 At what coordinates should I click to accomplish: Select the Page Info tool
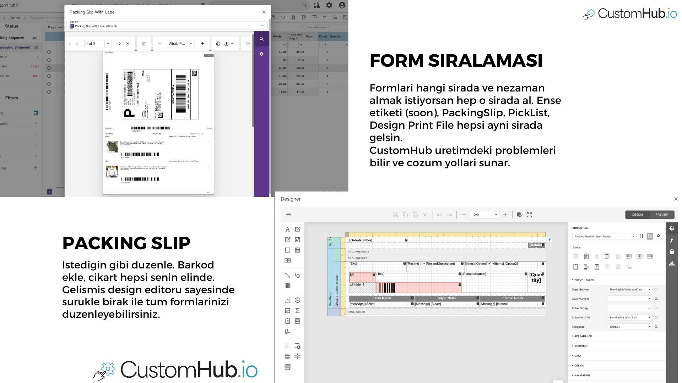tap(298, 346)
